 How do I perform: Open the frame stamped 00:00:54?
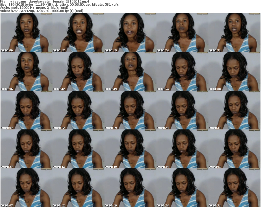(182, 71)
